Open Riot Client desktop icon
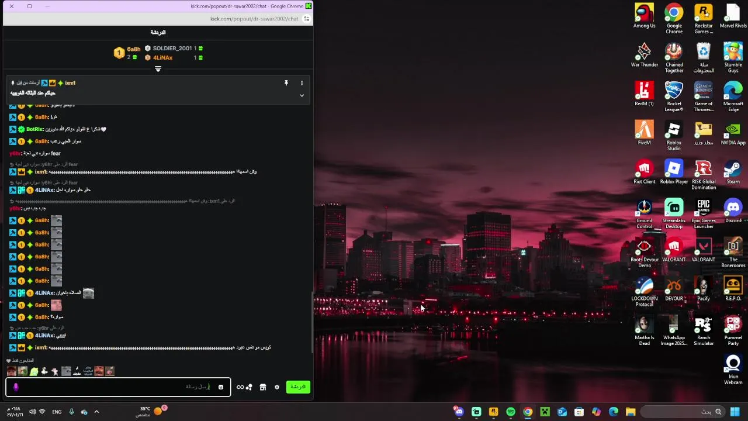 coord(645,172)
